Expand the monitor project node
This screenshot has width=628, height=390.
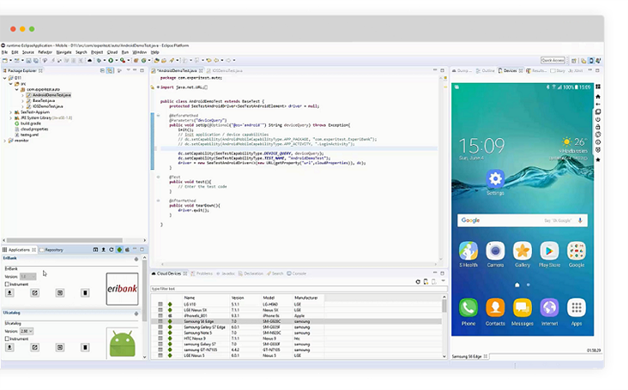5,140
